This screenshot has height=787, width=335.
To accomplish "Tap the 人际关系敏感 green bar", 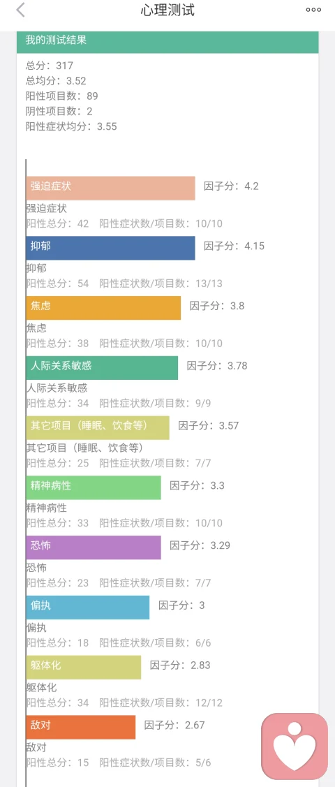I will pos(102,368).
